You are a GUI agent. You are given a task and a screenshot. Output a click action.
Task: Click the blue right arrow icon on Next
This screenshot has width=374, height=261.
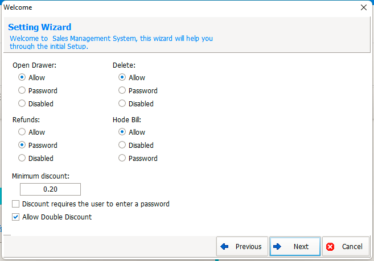(x=277, y=246)
